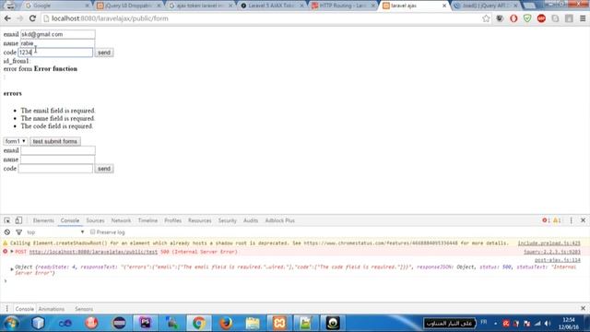Click the green shield extension icon

[x=527, y=18]
